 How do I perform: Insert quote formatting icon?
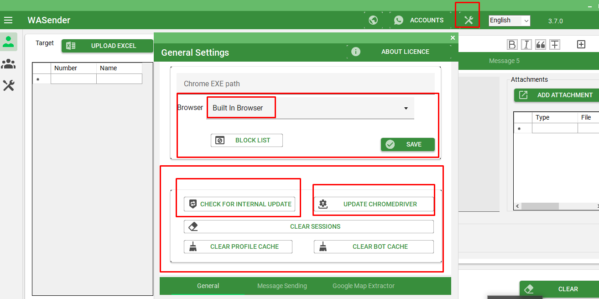(x=541, y=44)
